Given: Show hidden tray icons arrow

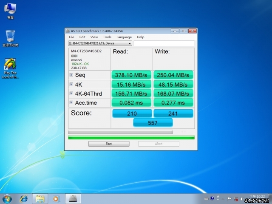Looking at the screenshot, I should point(223,199).
